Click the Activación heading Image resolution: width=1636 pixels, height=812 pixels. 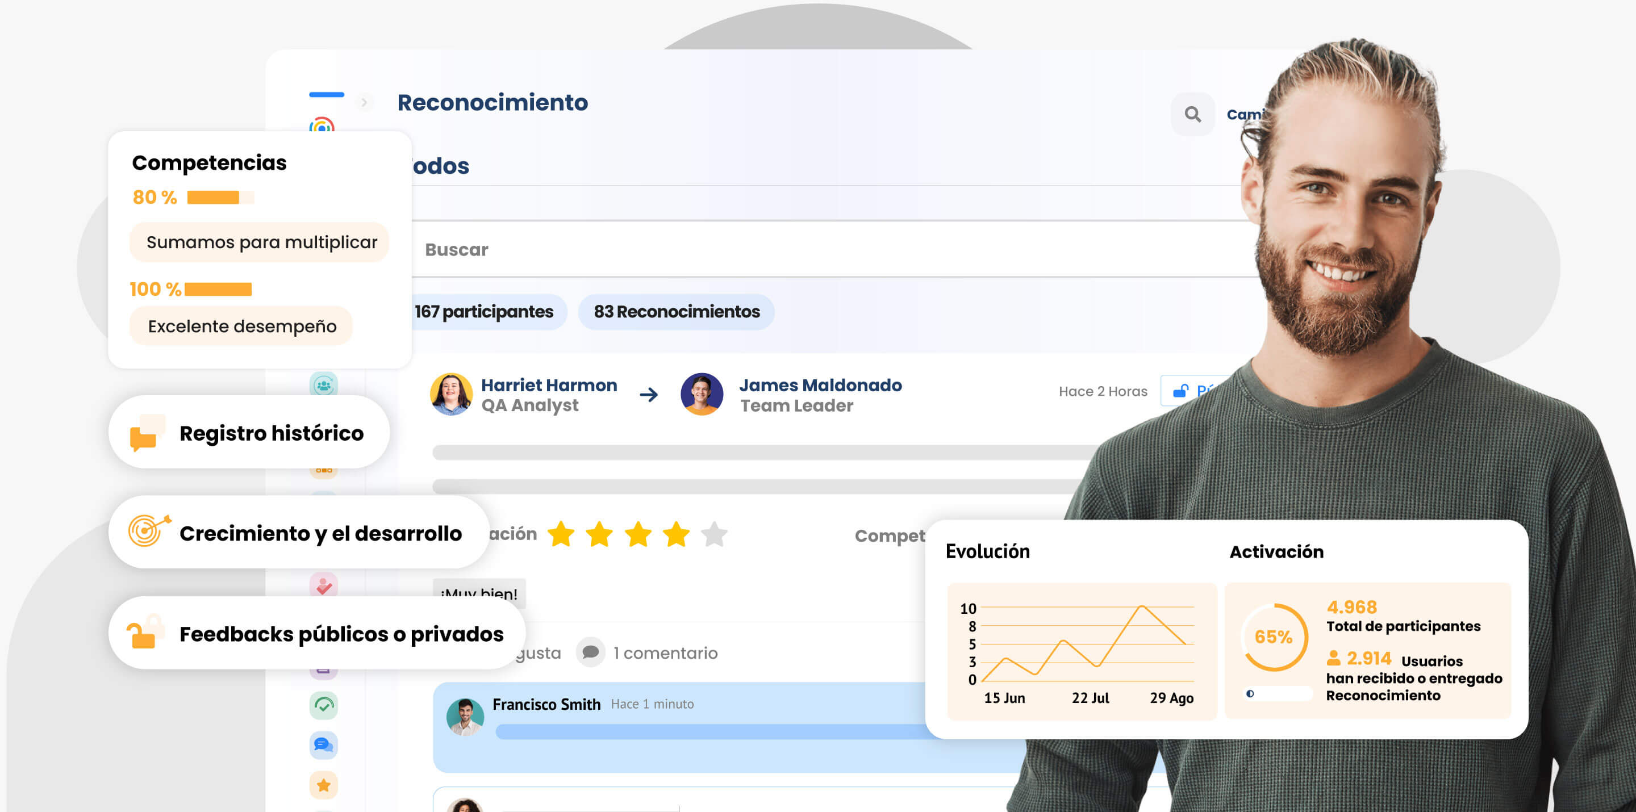(x=1276, y=552)
